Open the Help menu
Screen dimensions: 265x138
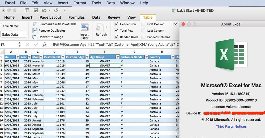pyautogui.click(x=144, y=3)
